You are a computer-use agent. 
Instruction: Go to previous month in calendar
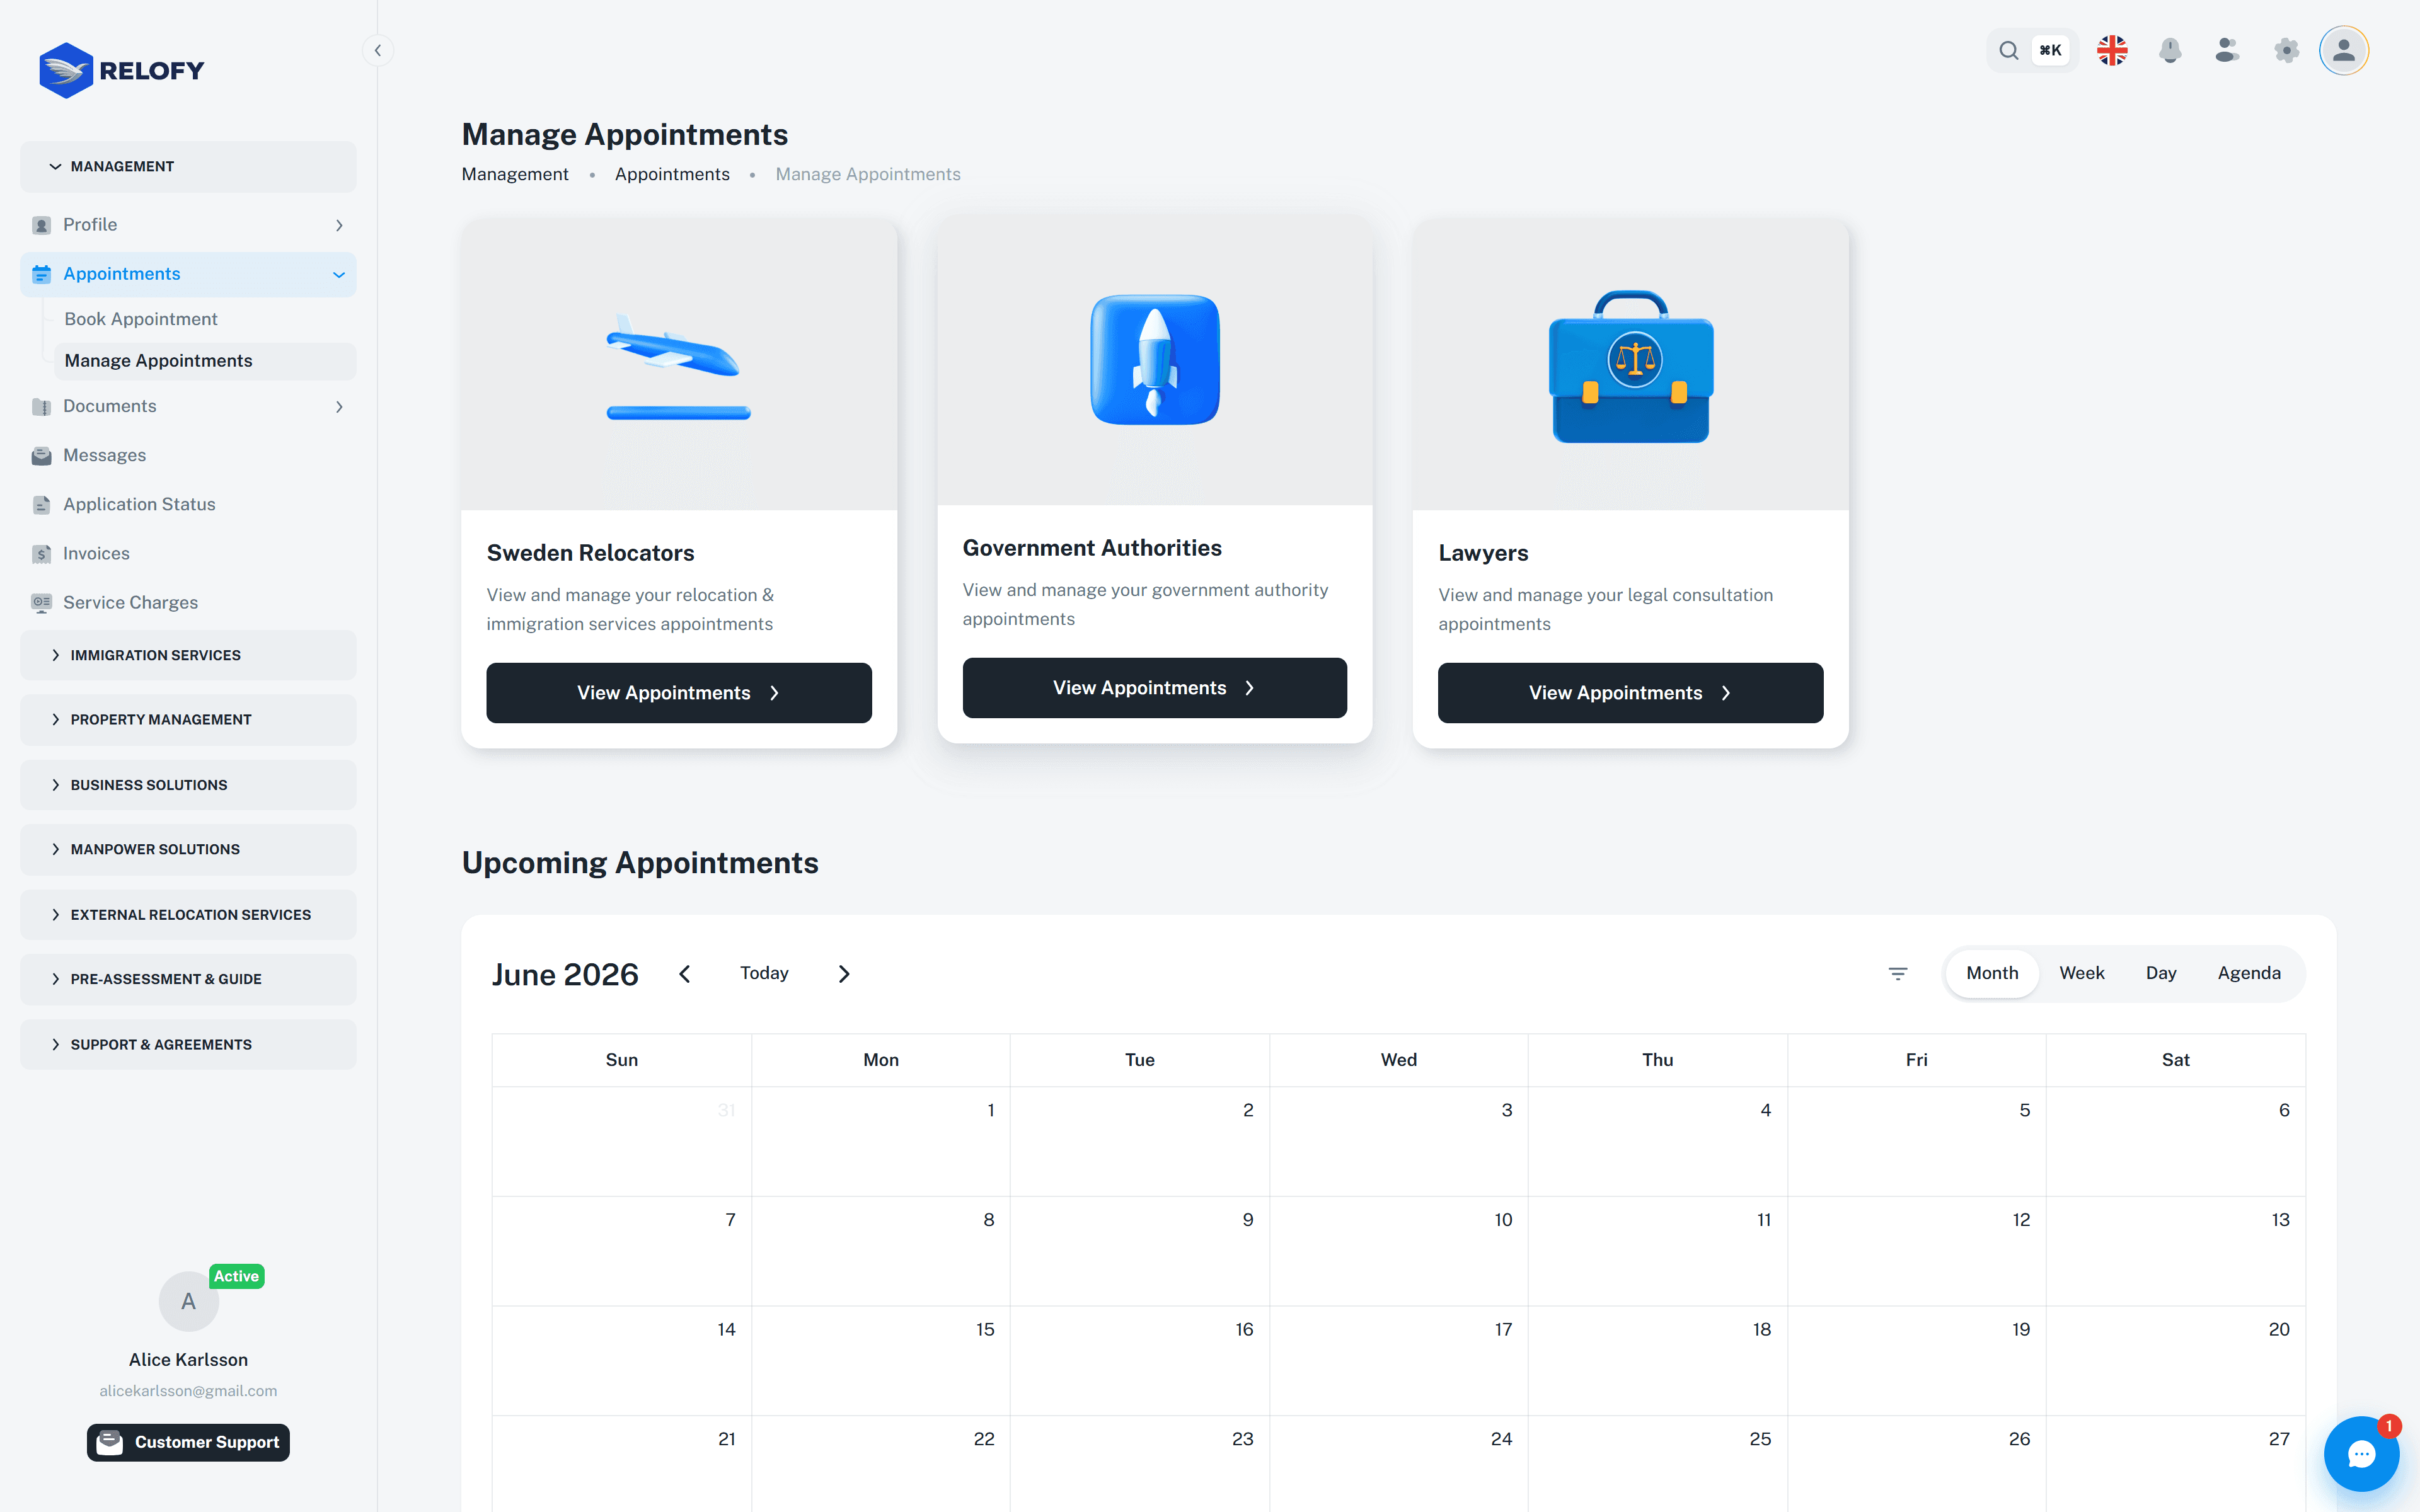click(x=685, y=973)
